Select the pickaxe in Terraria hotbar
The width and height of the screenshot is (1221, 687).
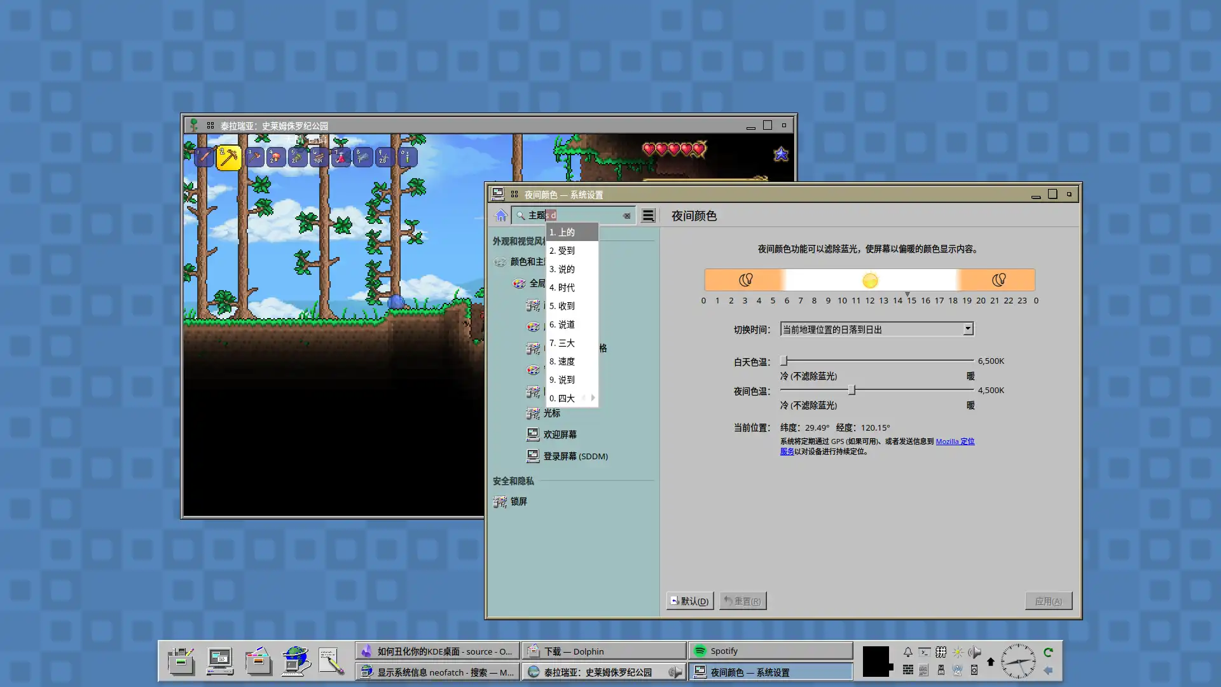click(x=229, y=157)
